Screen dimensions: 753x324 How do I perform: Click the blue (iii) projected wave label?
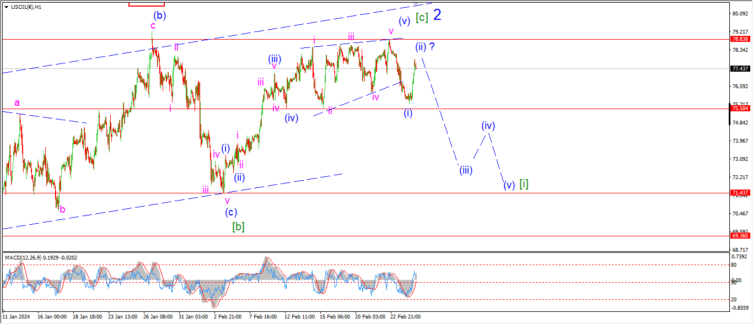[x=466, y=170]
